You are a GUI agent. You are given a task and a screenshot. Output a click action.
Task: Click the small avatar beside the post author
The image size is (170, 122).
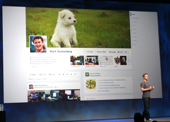pyautogui.click(x=31, y=87)
